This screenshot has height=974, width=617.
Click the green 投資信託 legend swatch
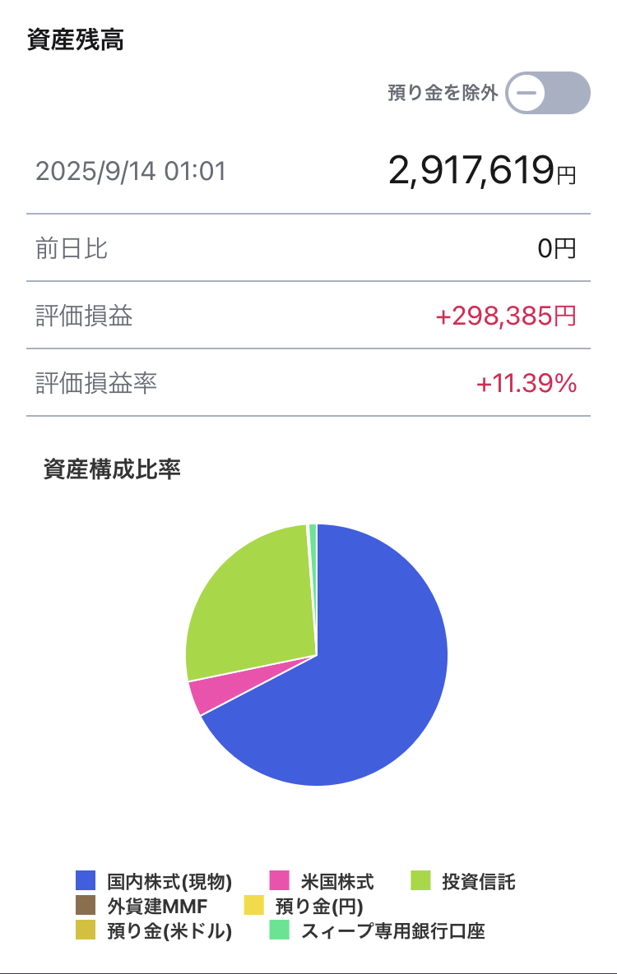click(x=420, y=880)
